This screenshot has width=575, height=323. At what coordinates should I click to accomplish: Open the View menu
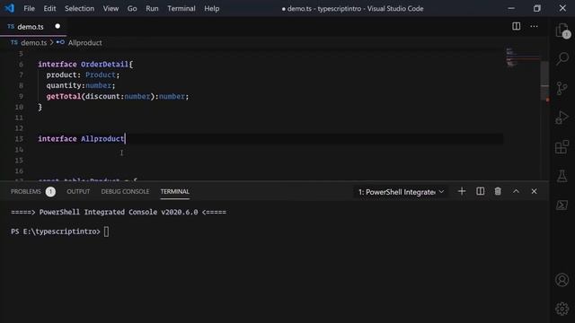(x=111, y=8)
